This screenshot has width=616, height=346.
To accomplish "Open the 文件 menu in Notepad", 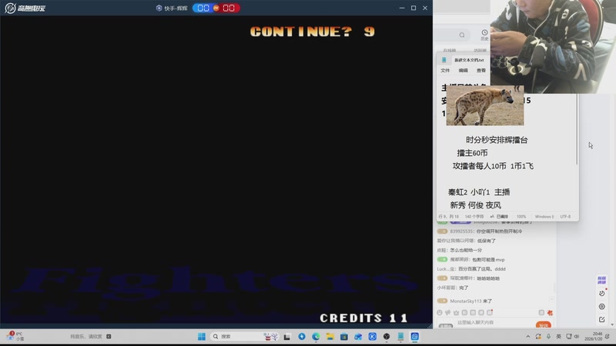I will point(445,71).
